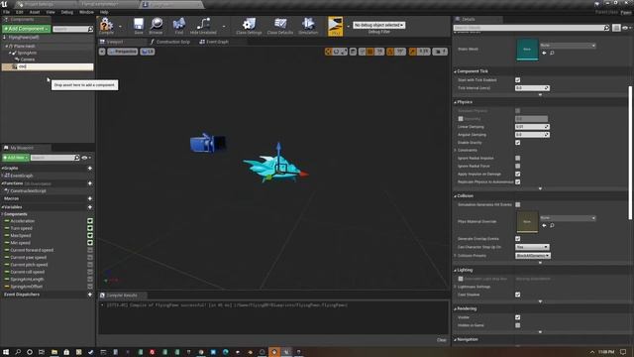Toggle viewport rotation snapping icon
This screenshot has width=634, height=357.
[x=390, y=52]
